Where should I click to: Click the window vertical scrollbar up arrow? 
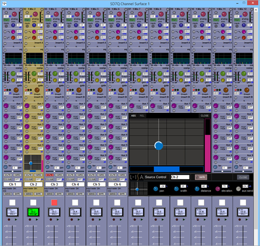[x=256, y=10]
